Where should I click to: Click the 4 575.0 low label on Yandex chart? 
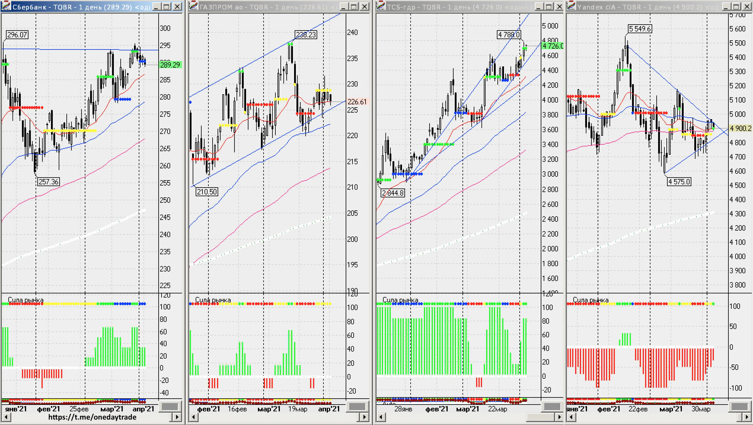[x=679, y=182]
